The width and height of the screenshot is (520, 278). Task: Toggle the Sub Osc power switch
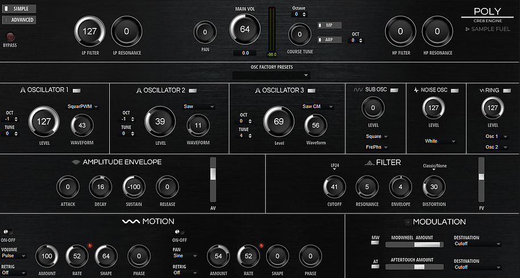click(394, 90)
